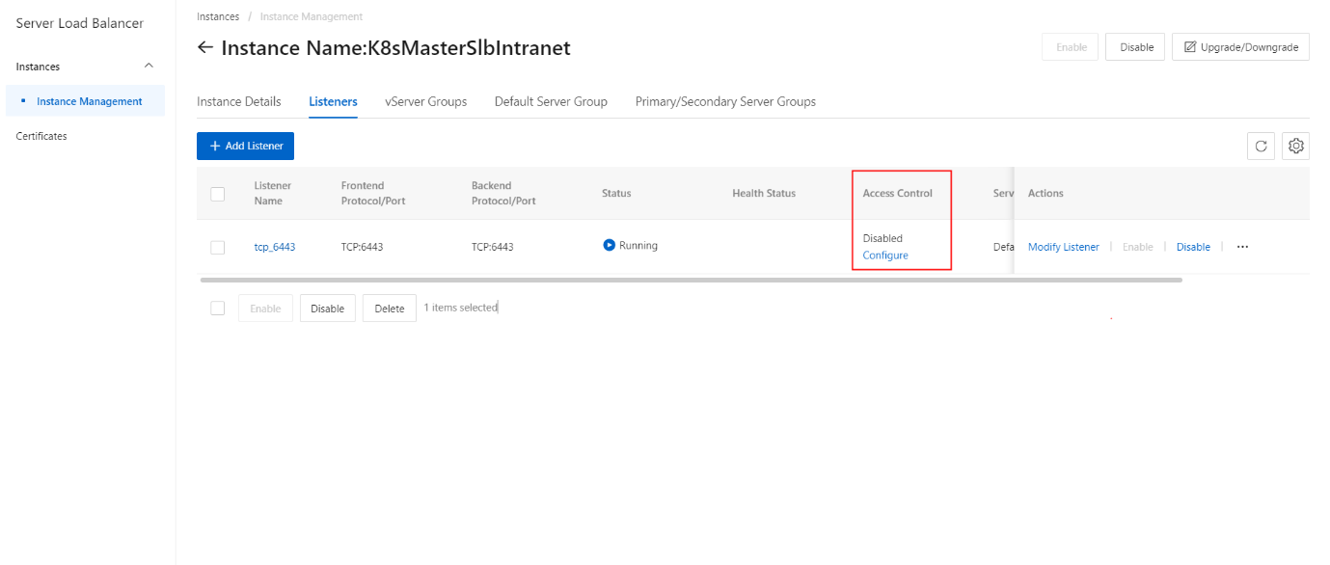The image size is (1330, 565).
Task: Click the bottom Disable bulk button
Action: click(328, 309)
